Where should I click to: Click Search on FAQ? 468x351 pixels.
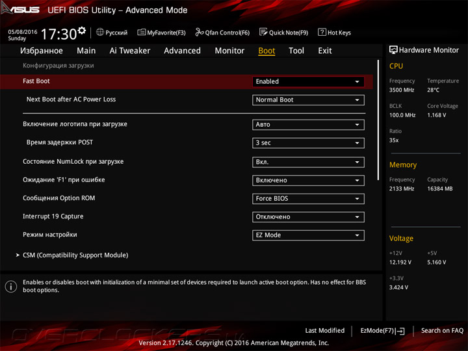click(x=442, y=330)
